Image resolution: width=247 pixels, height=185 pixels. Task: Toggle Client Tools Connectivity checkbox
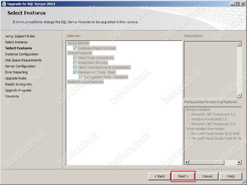[75, 58]
